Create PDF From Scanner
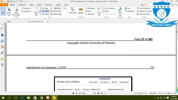Image resolution: width=178 pixels, height=100 pixels. [109, 8]
